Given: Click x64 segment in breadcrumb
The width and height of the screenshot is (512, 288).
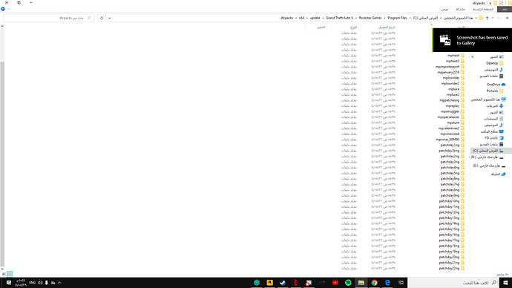Looking at the screenshot, I should point(301,18).
